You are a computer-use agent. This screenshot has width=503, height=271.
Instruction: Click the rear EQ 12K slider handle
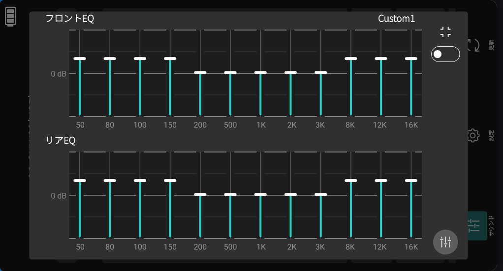381,181
